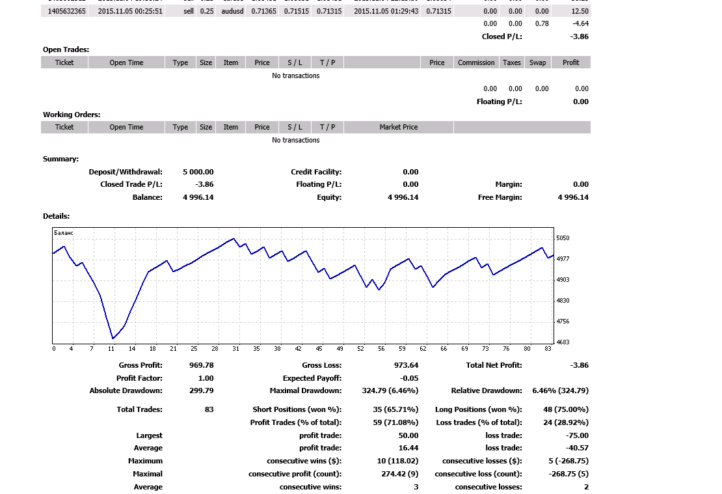
Task: Select the 12.50 profit value
Action: pyautogui.click(x=580, y=11)
